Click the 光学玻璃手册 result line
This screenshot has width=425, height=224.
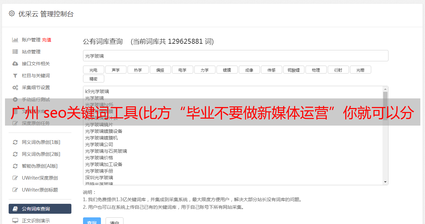click(x=99, y=171)
